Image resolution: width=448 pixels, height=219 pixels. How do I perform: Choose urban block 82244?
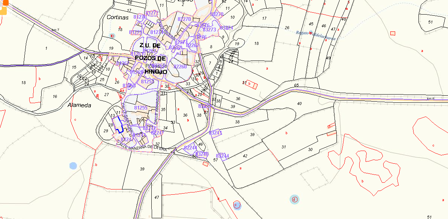click(190, 148)
